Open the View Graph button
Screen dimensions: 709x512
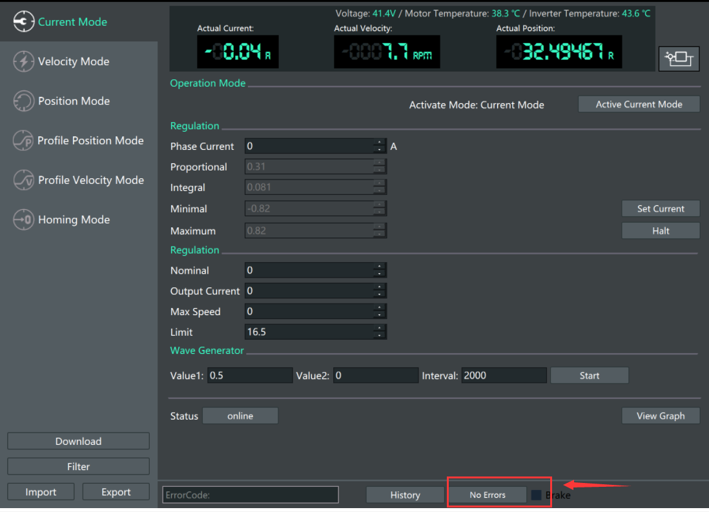pos(660,416)
